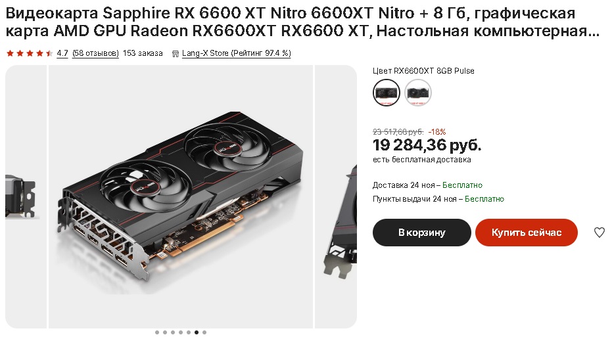Screen dimensions: 612x337
Task: Select the first RX6600XT Pulse color variant
Action: [387, 93]
